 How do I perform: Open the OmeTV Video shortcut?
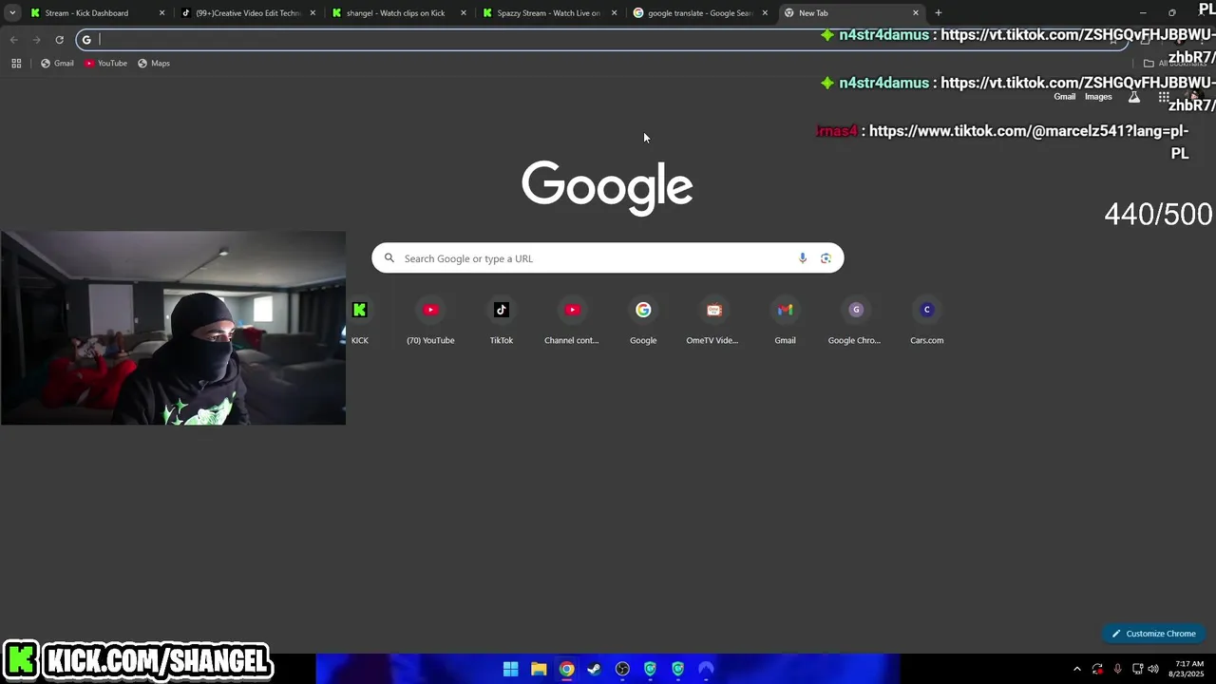pyautogui.click(x=713, y=320)
